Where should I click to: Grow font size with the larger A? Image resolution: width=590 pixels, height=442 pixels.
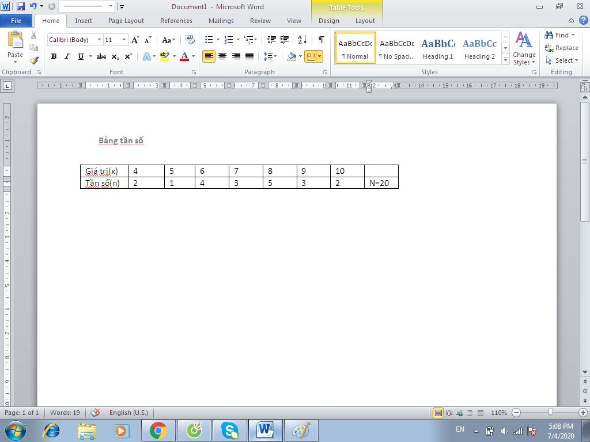pyautogui.click(x=135, y=40)
